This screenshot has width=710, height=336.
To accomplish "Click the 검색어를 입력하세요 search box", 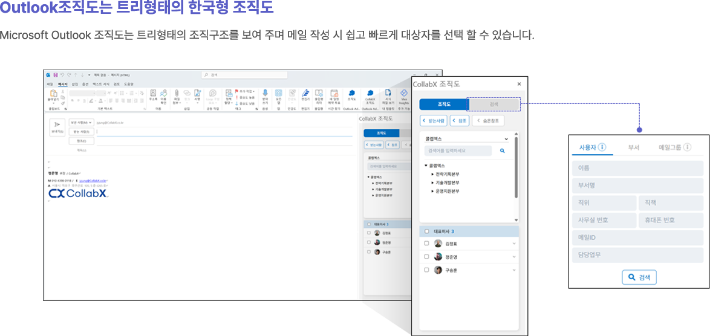I will click(458, 150).
